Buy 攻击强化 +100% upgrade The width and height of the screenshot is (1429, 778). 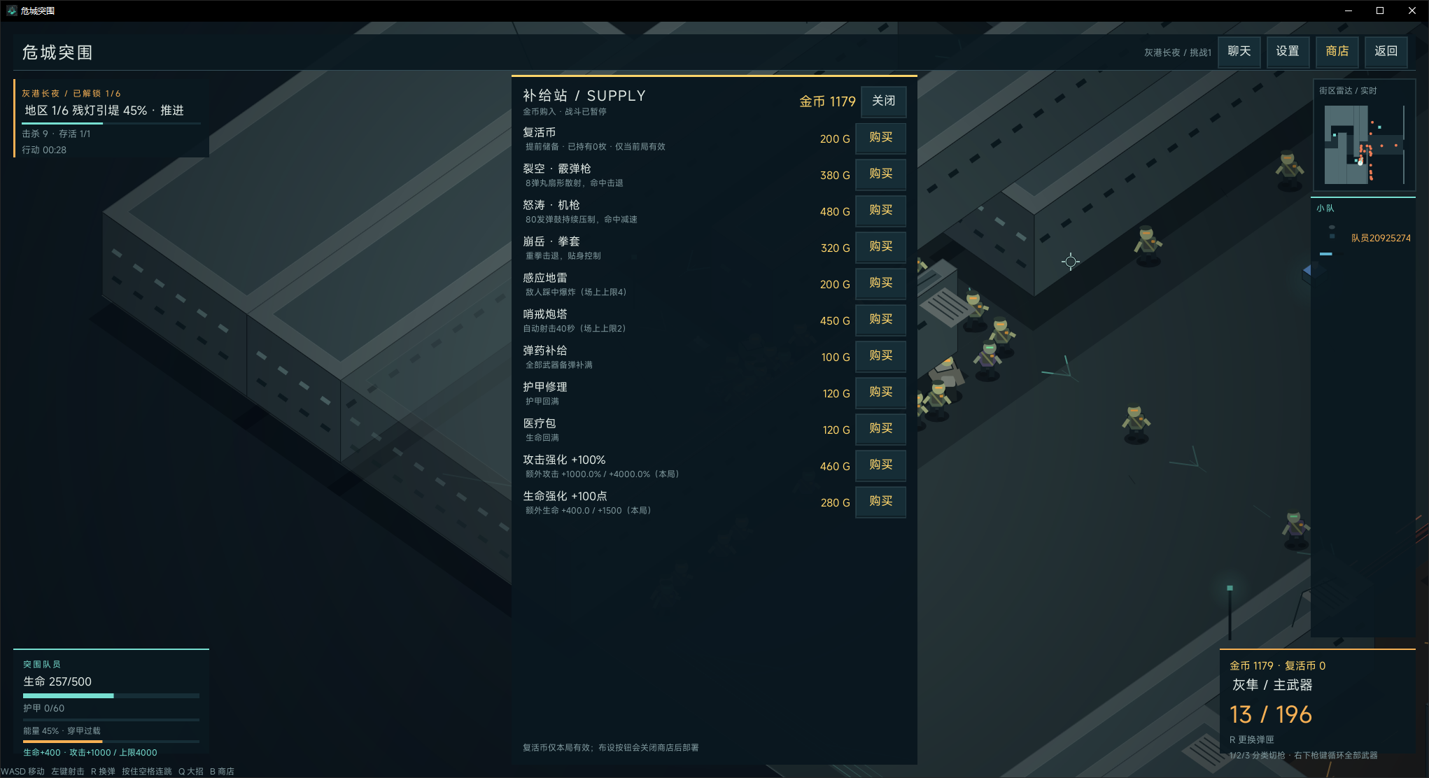point(880,465)
